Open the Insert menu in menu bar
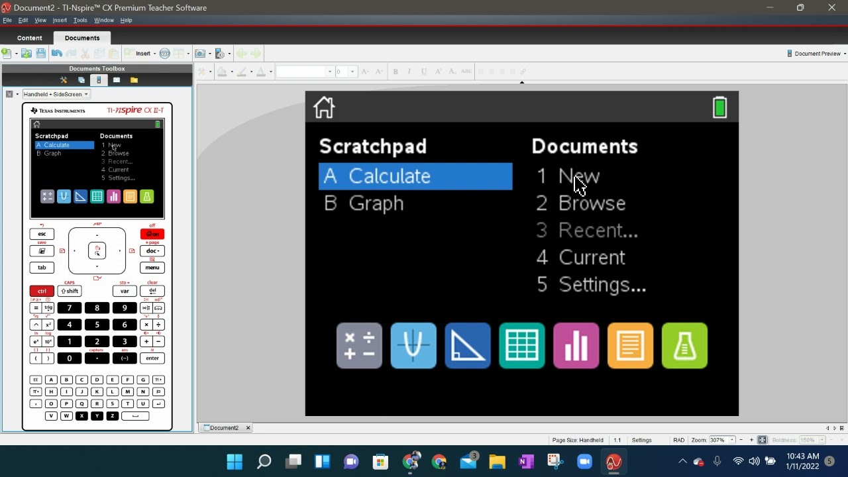848x477 pixels. (60, 20)
